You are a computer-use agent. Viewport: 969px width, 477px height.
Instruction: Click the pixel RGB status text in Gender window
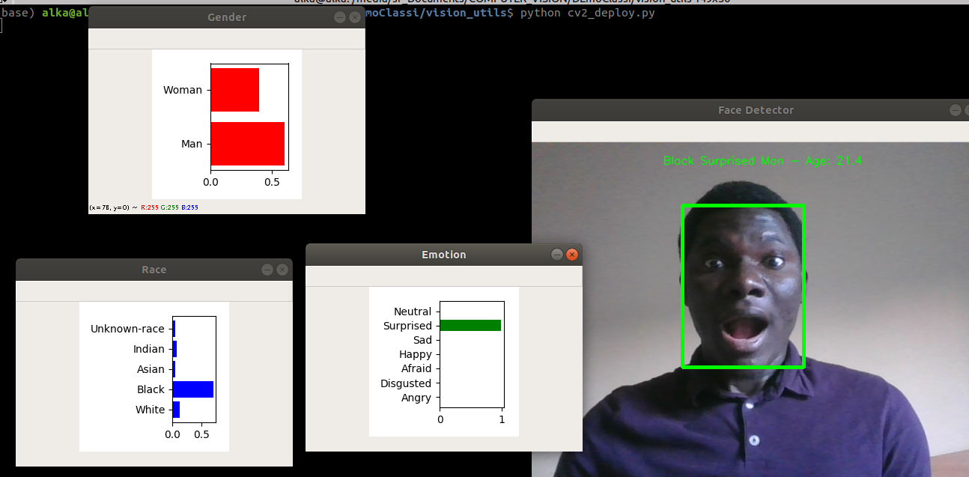pyautogui.click(x=144, y=207)
